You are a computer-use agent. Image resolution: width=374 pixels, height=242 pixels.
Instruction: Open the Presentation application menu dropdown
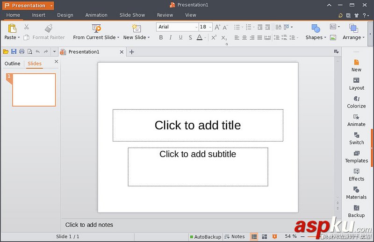click(51, 6)
